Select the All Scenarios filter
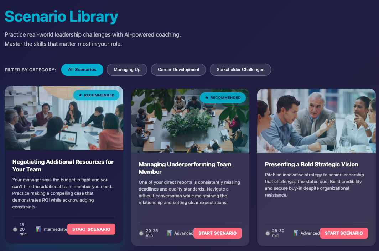379x251 pixels. pos(82,70)
